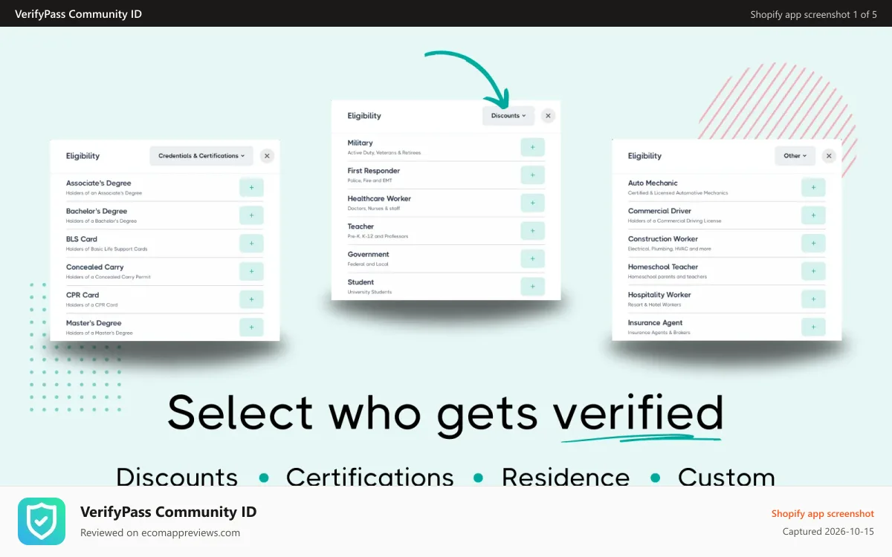The image size is (892, 557).
Task: Click the Government row label
Action: [368, 254]
